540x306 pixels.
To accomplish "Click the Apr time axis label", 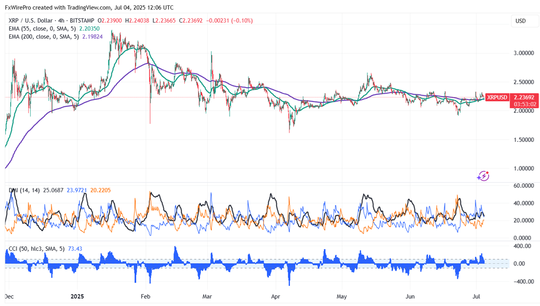I will click(x=276, y=296).
